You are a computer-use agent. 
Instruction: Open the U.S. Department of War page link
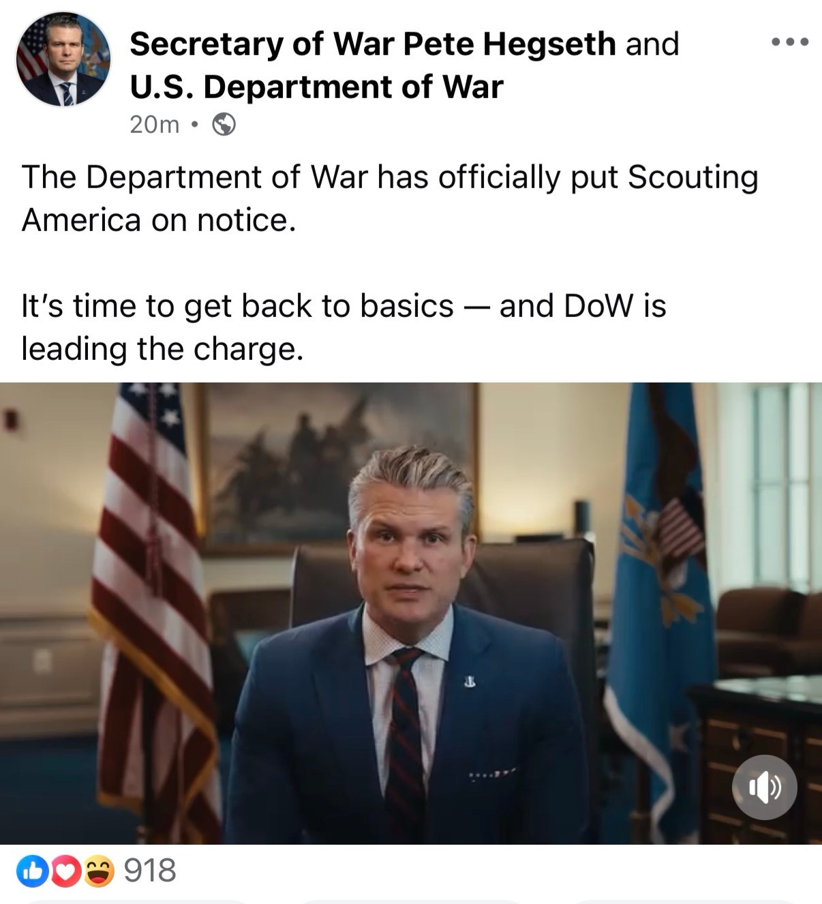tap(316, 87)
